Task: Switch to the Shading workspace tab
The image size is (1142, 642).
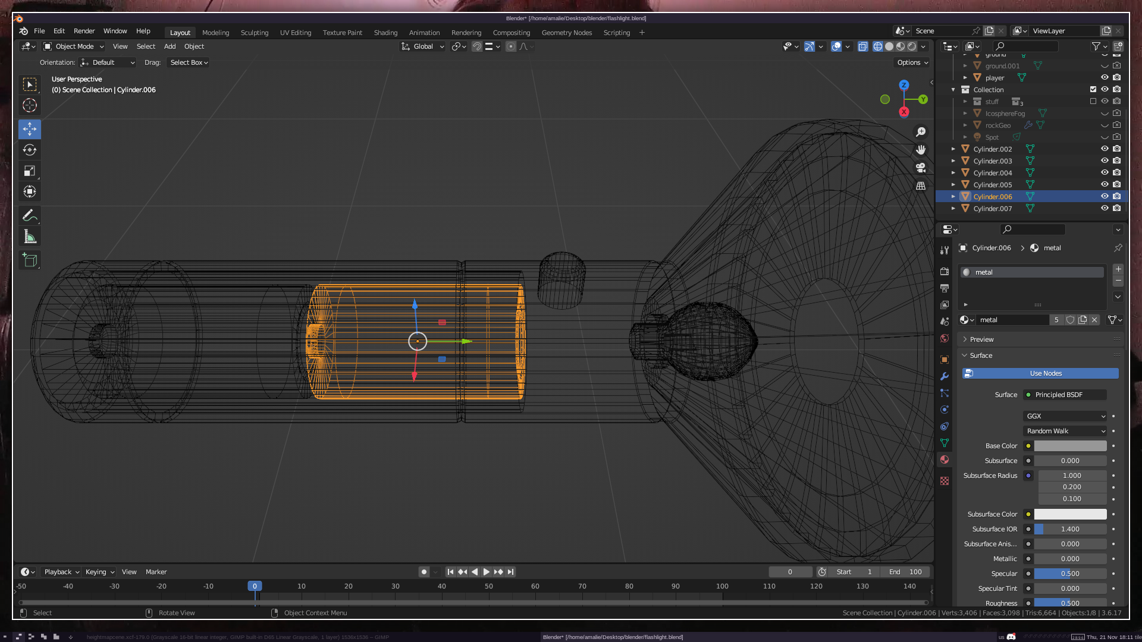Action: coord(385,33)
